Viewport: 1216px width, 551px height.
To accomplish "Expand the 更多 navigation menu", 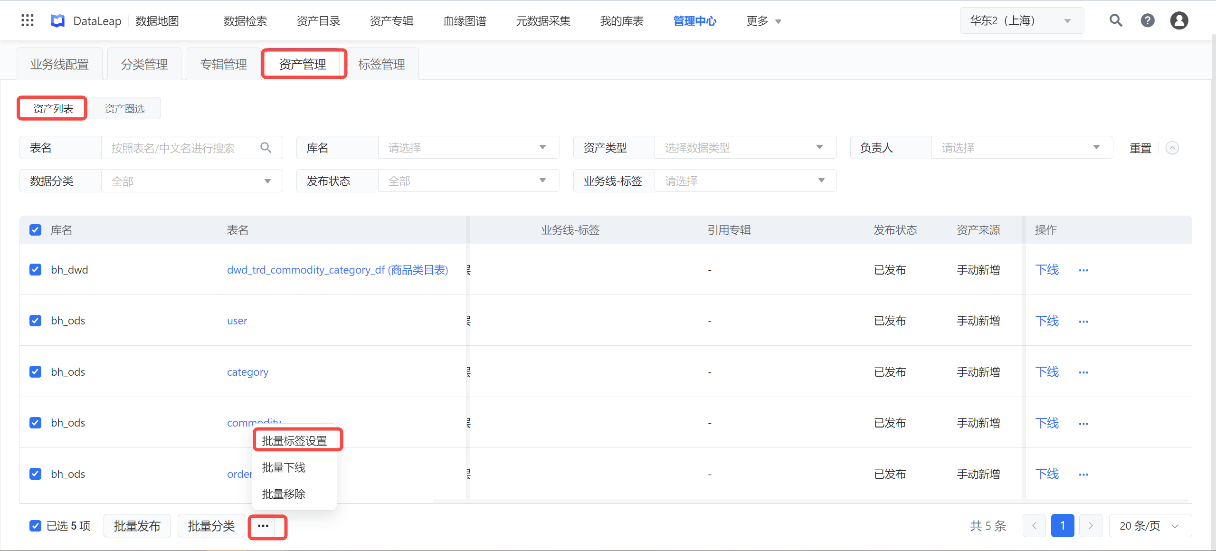I will click(763, 21).
